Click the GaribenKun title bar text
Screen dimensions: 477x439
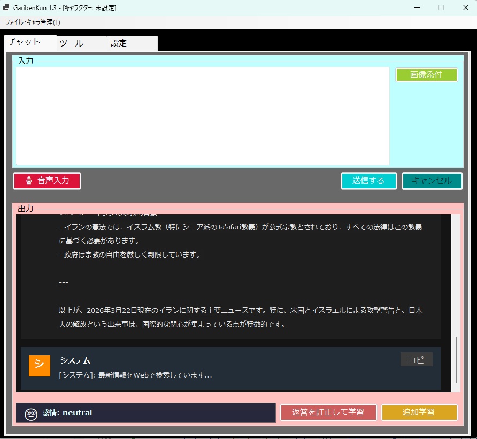(x=64, y=7)
